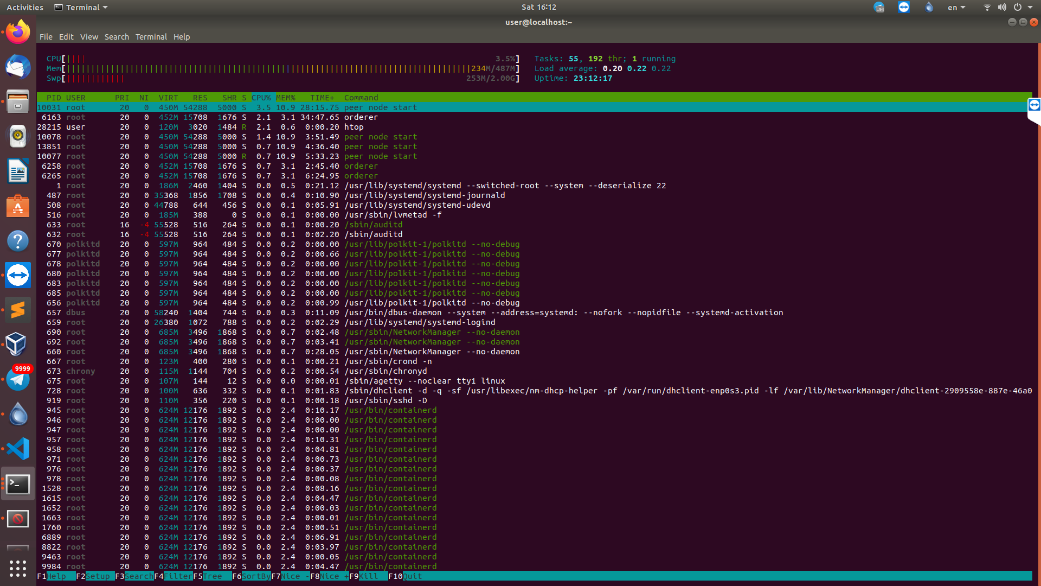
Task: Launch Thunderbird mail from dock
Action: click(18, 67)
